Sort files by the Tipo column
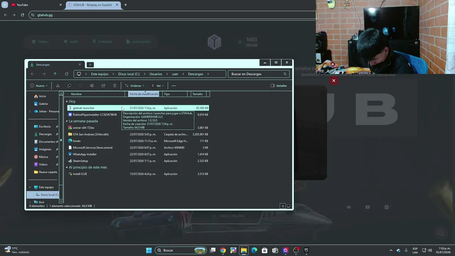This screenshot has width=455, height=256. 175,94
